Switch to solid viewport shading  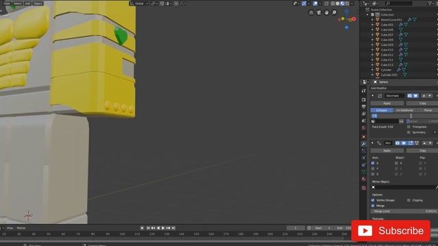pos(337,3)
